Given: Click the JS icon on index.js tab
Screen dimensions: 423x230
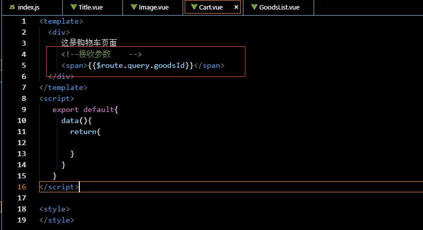Looking at the screenshot, I should 12,7.
